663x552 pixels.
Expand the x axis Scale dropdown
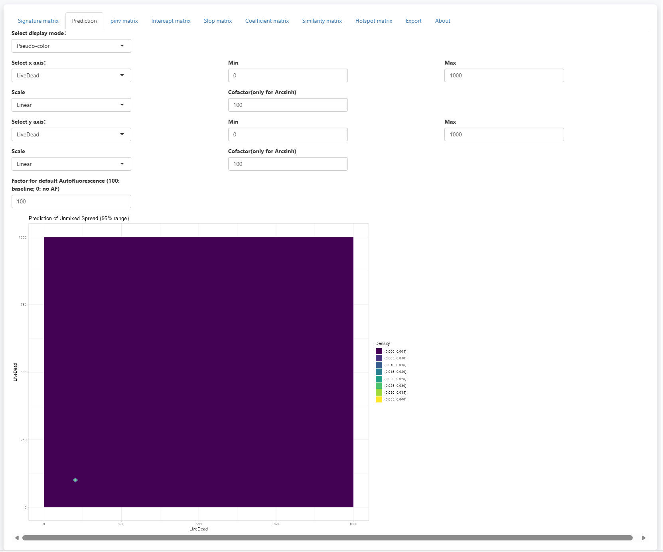pyautogui.click(x=71, y=105)
